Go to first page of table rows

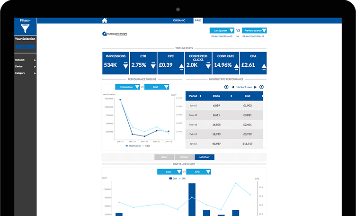pyautogui.click(x=226, y=87)
